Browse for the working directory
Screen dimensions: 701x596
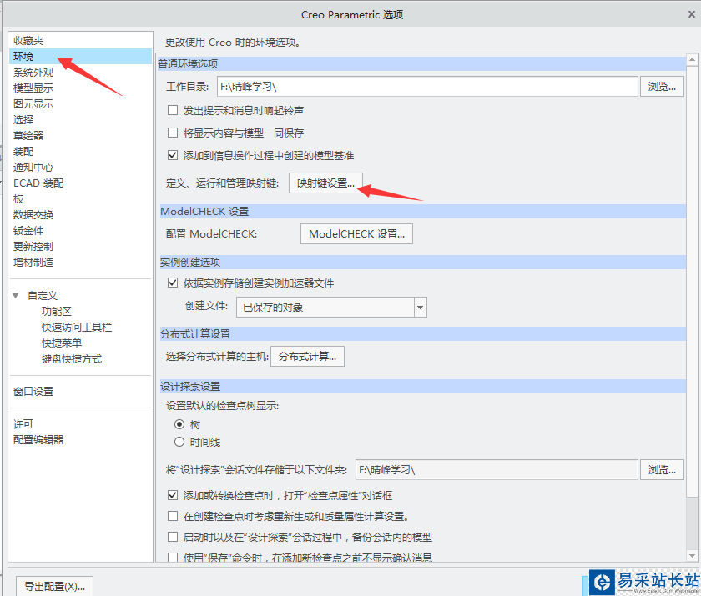pos(662,86)
